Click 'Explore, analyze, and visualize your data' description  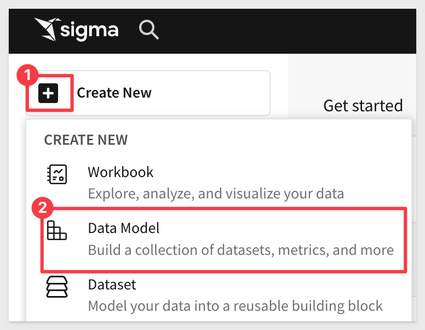coord(216,194)
